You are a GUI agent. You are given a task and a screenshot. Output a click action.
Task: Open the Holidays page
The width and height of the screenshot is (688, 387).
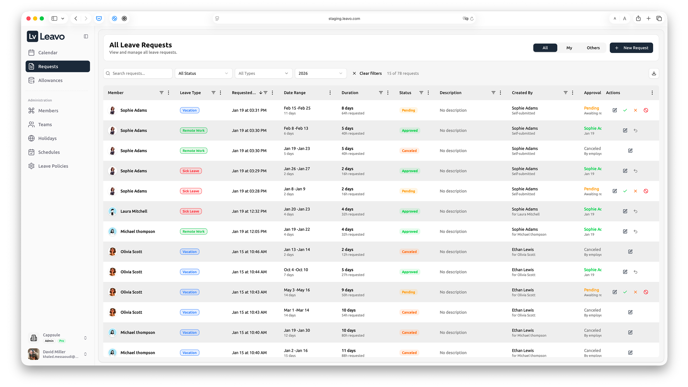pyautogui.click(x=47, y=138)
